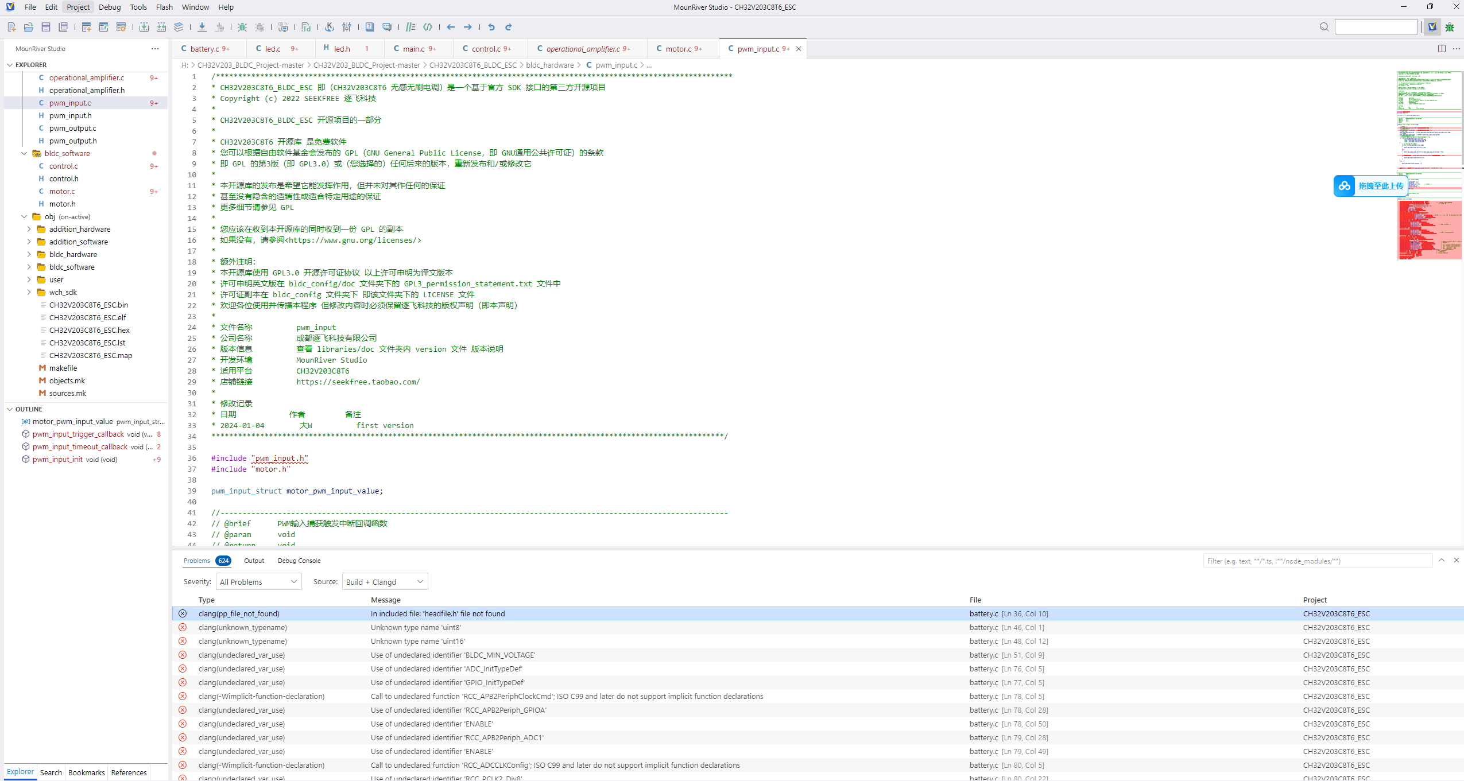Open the Flash menu
The height and width of the screenshot is (781, 1464).
tap(164, 7)
